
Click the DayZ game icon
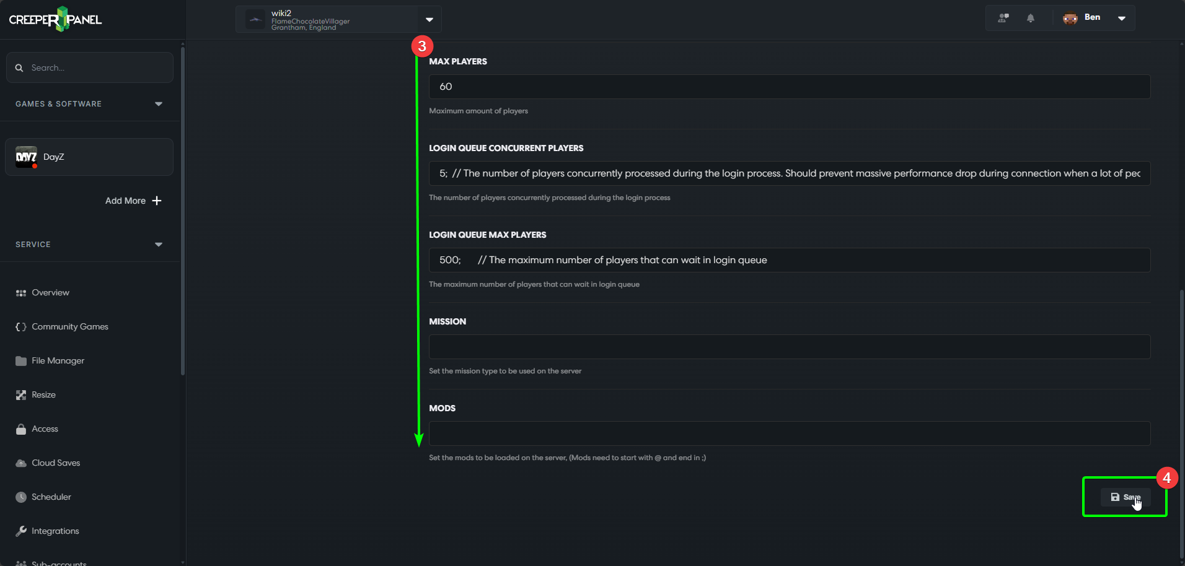[26, 157]
